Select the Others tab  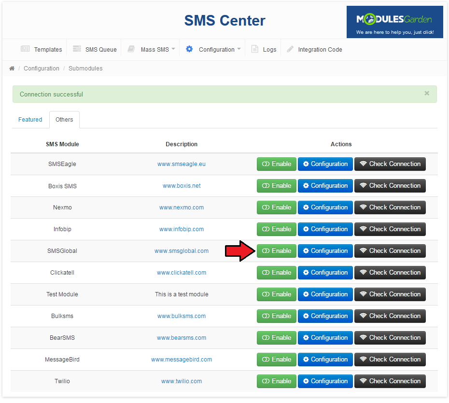pyautogui.click(x=64, y=120)
